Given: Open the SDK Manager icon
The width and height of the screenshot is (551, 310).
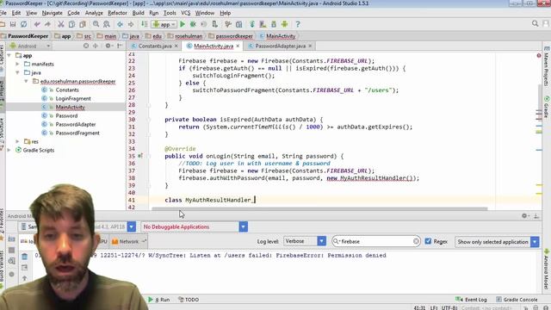Looking at the screenshot, I should (x=274, y=24).
